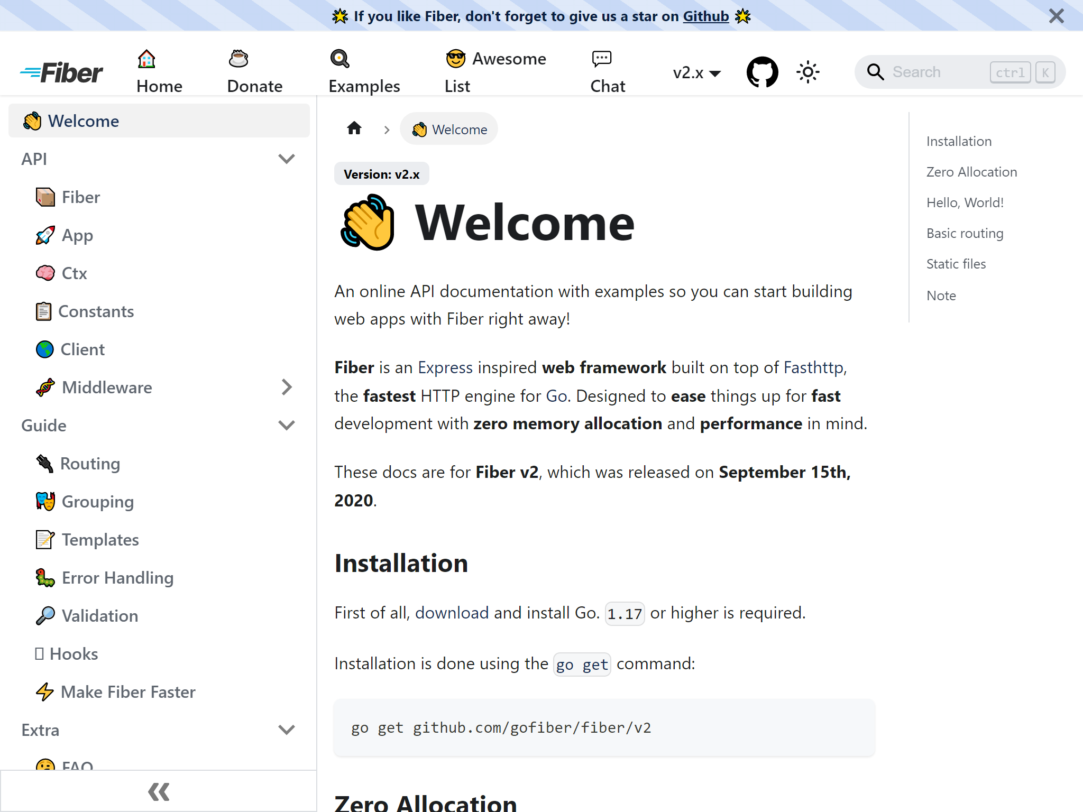Go to Home navbar item
The width and height of the screenshot is (1083, 812).
coord(159,72)
